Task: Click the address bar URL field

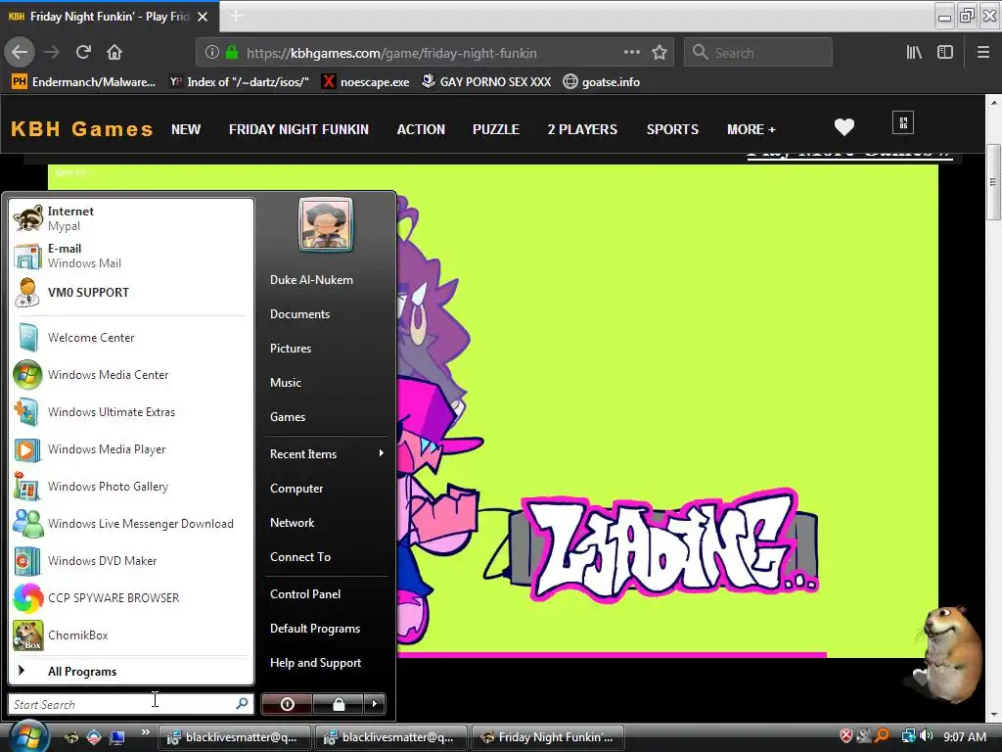Action: pos(433,53)
